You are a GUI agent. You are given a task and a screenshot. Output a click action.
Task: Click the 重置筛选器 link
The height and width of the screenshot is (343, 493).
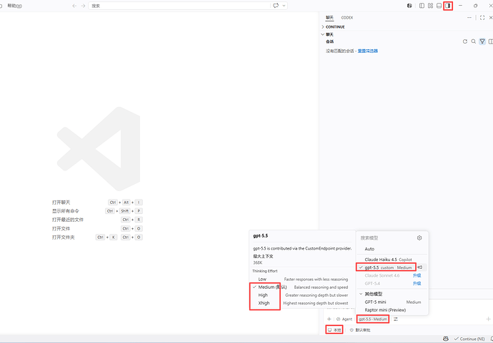pos(367,51)
